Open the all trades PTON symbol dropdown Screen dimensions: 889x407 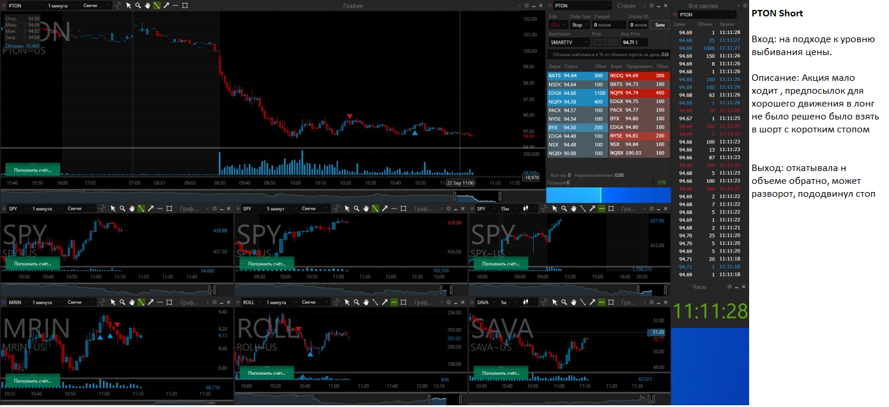point(707,15)
